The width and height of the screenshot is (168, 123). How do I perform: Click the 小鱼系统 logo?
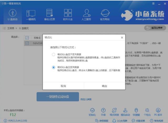142,15
